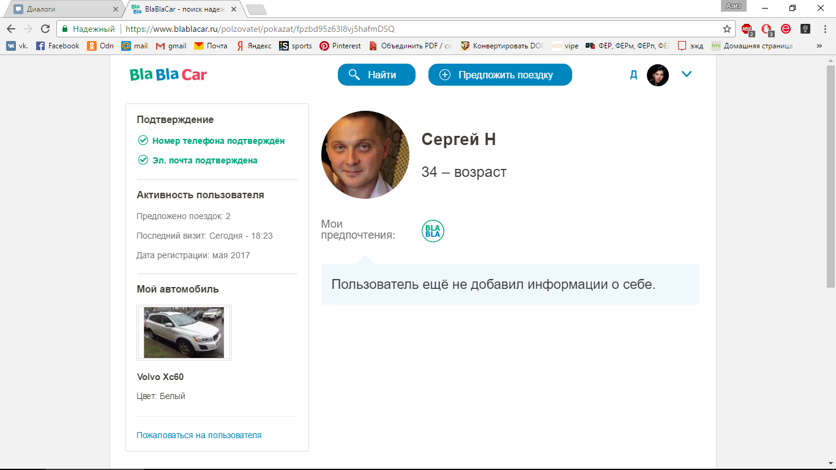This screenshot has width=836, height=470.
Task: Reload the current page
Action: pyautogui.click(x=45, y=29)
